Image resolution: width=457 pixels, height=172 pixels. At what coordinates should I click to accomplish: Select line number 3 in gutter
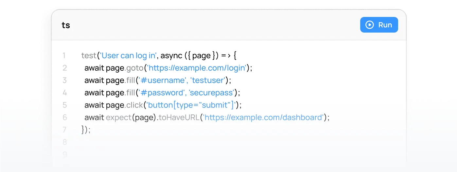(64, 80)
